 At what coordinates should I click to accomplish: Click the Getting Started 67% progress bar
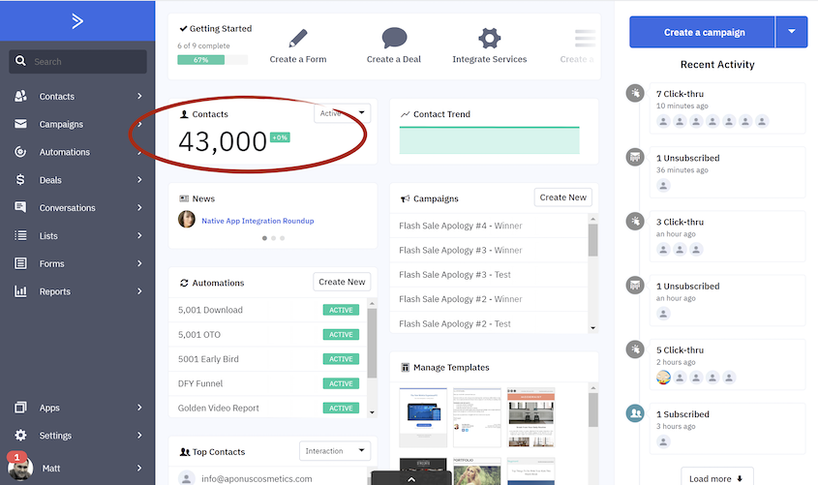click(212, 60)
